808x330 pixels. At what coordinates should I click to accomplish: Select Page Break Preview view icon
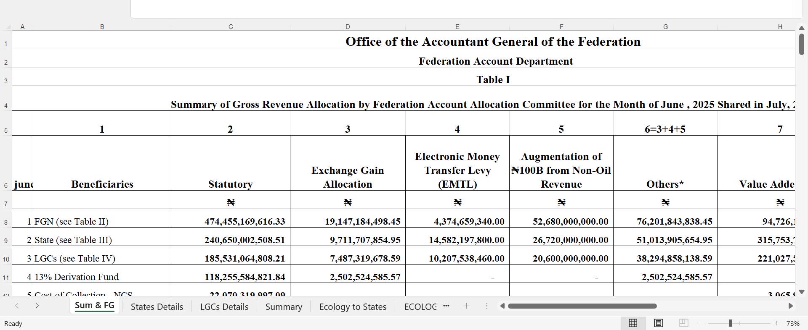[683, 323]
